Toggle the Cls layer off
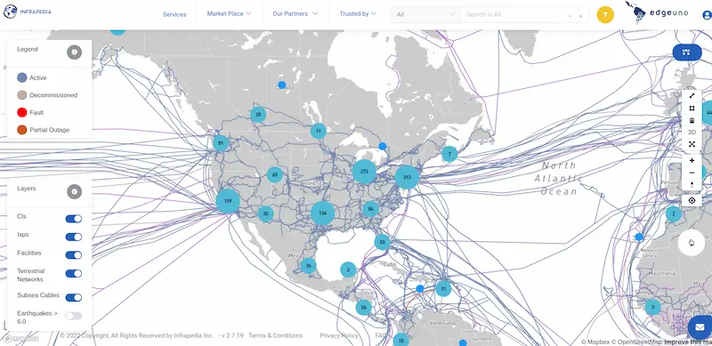The height and width of the screenshot is (346, 712). point(74,219)
